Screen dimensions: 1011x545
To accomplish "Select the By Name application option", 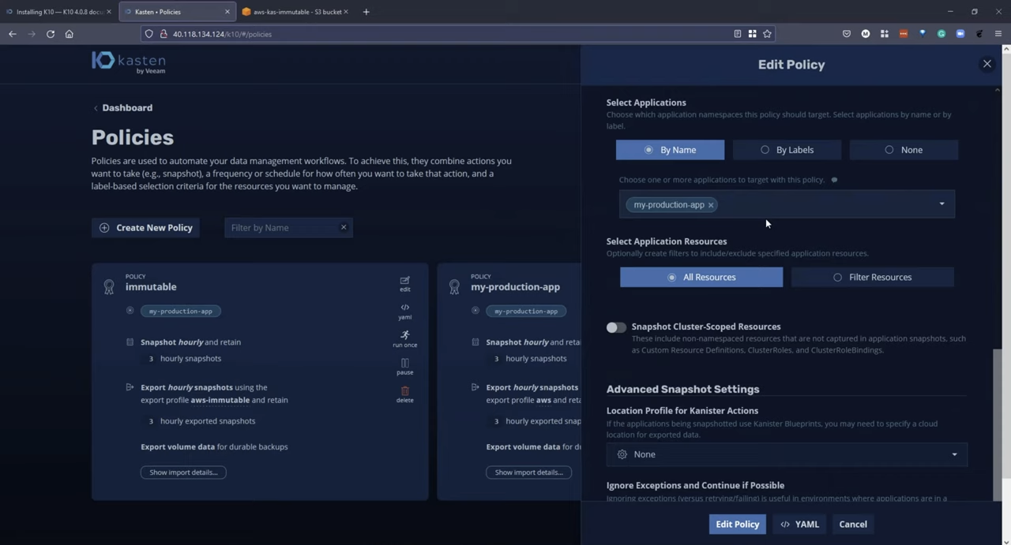I will pyautogui.click(x=670, y=150).
